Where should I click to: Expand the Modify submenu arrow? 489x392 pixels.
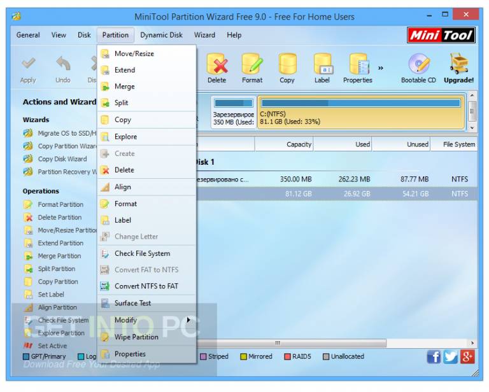point(188,320)
